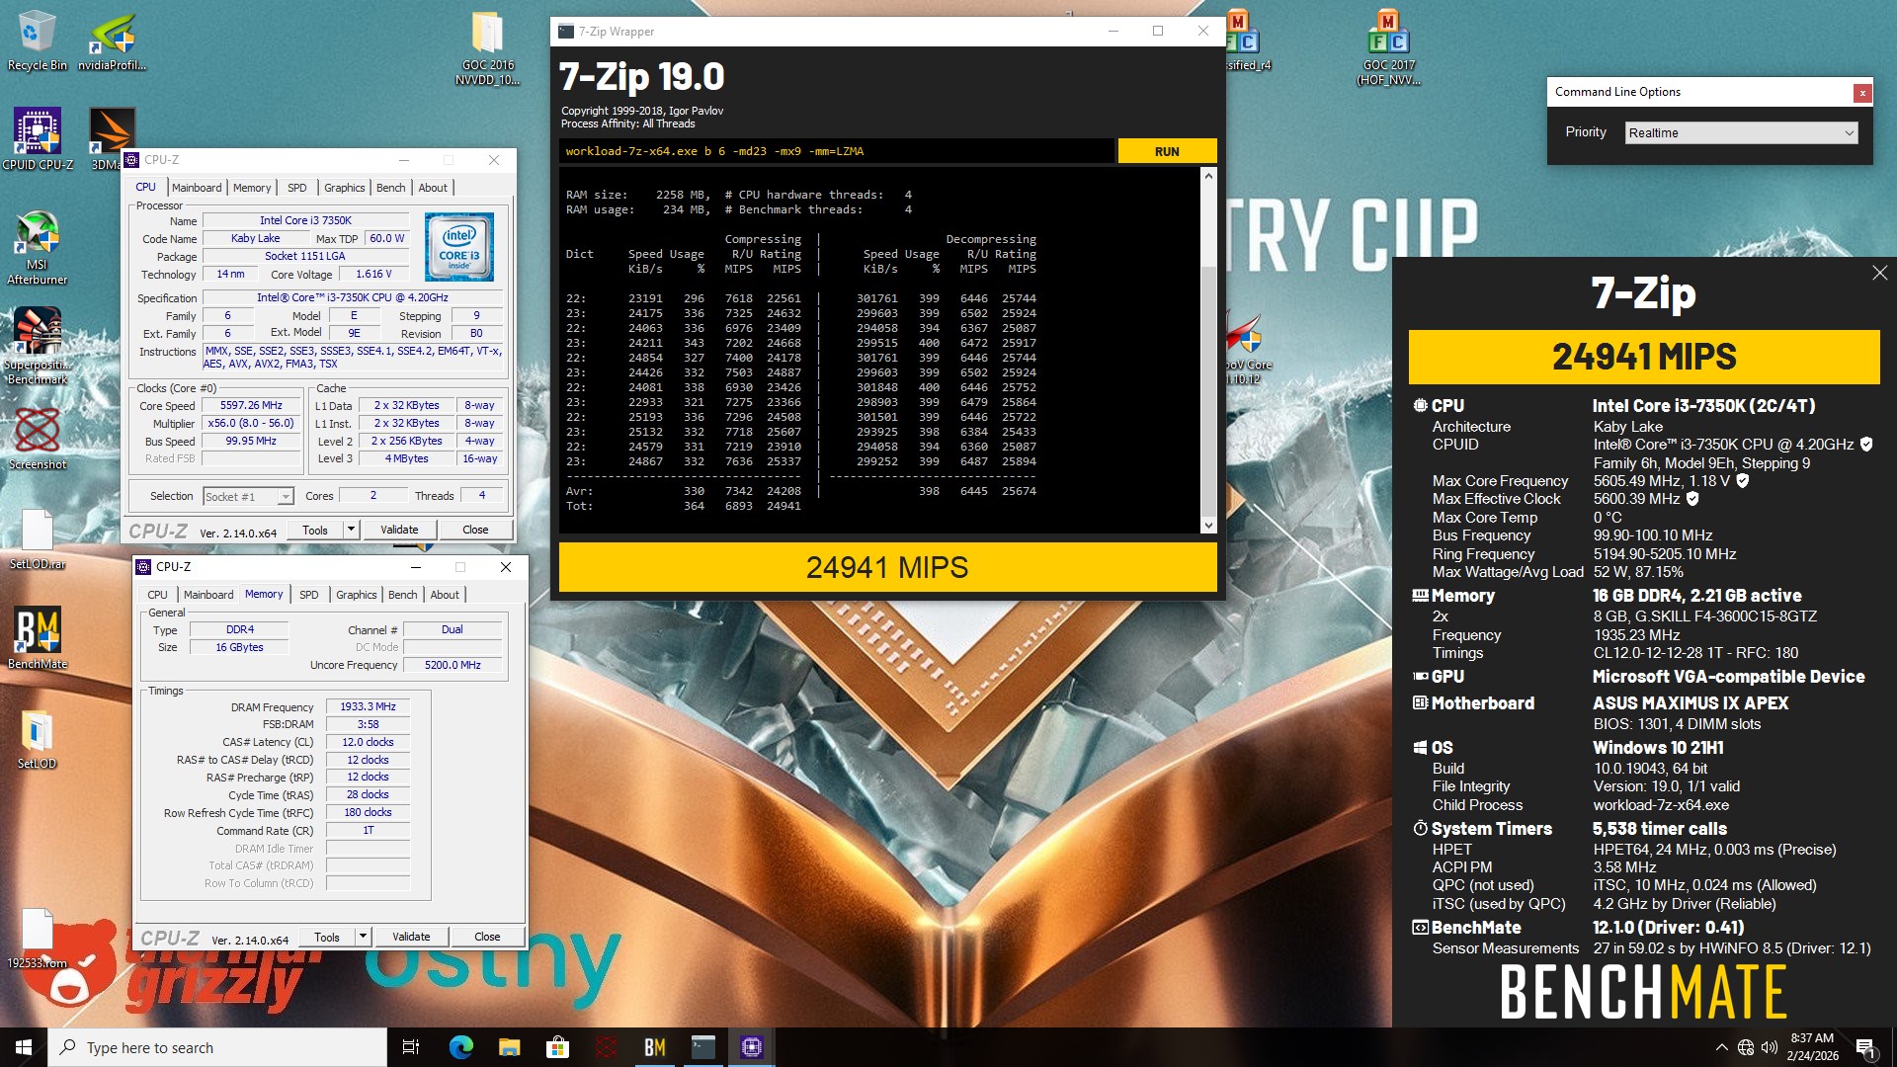Show hidden tray icons chevron

tap(1722, 1047)
